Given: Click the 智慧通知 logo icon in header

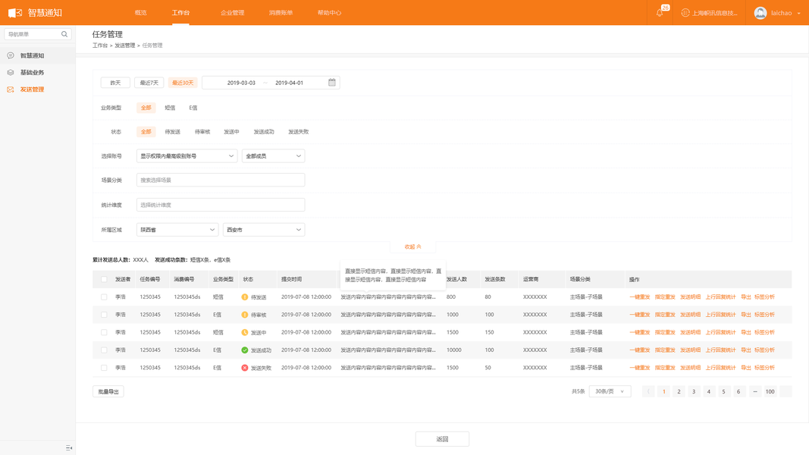Looking at the screenshot, I should click(x=15, y=12).
